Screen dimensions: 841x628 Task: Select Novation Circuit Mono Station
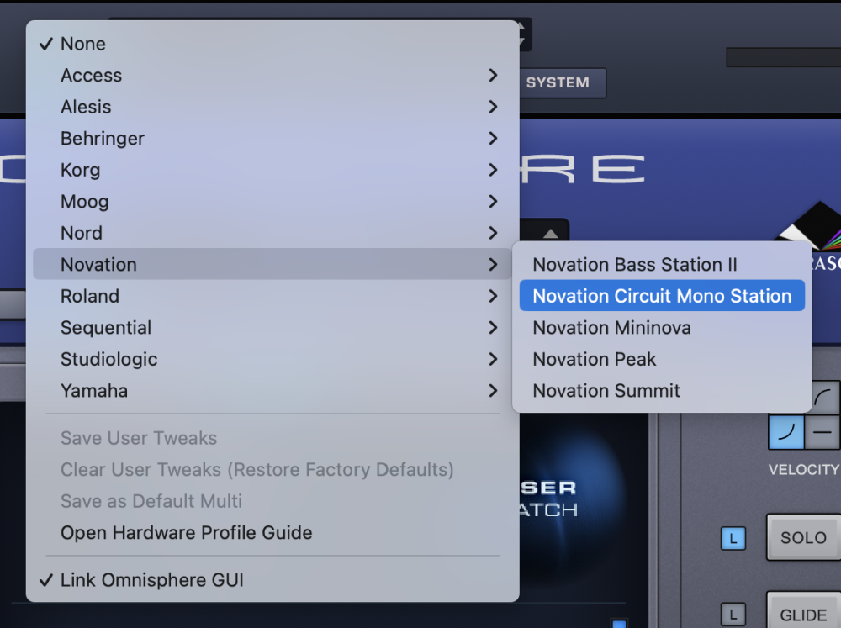(662, 296)
